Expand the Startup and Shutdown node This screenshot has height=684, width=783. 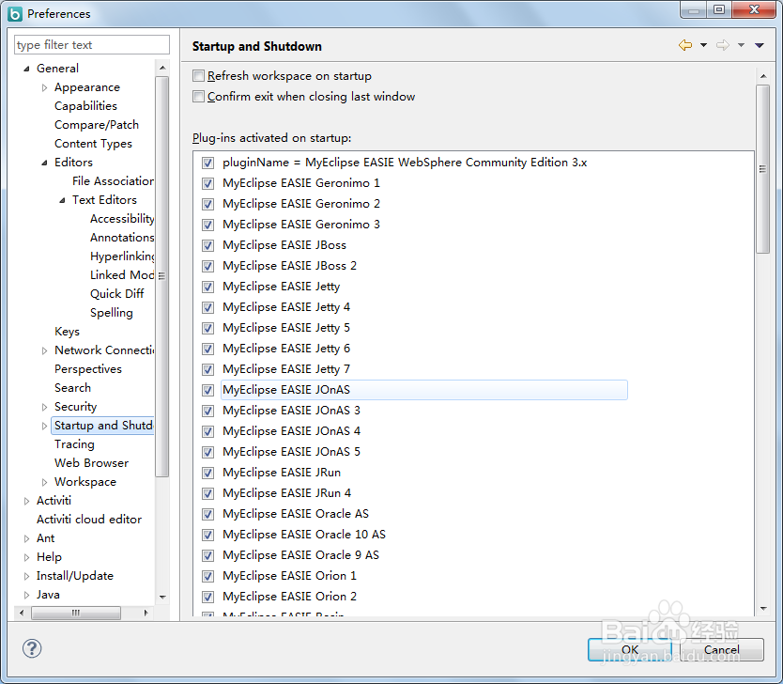44,426
